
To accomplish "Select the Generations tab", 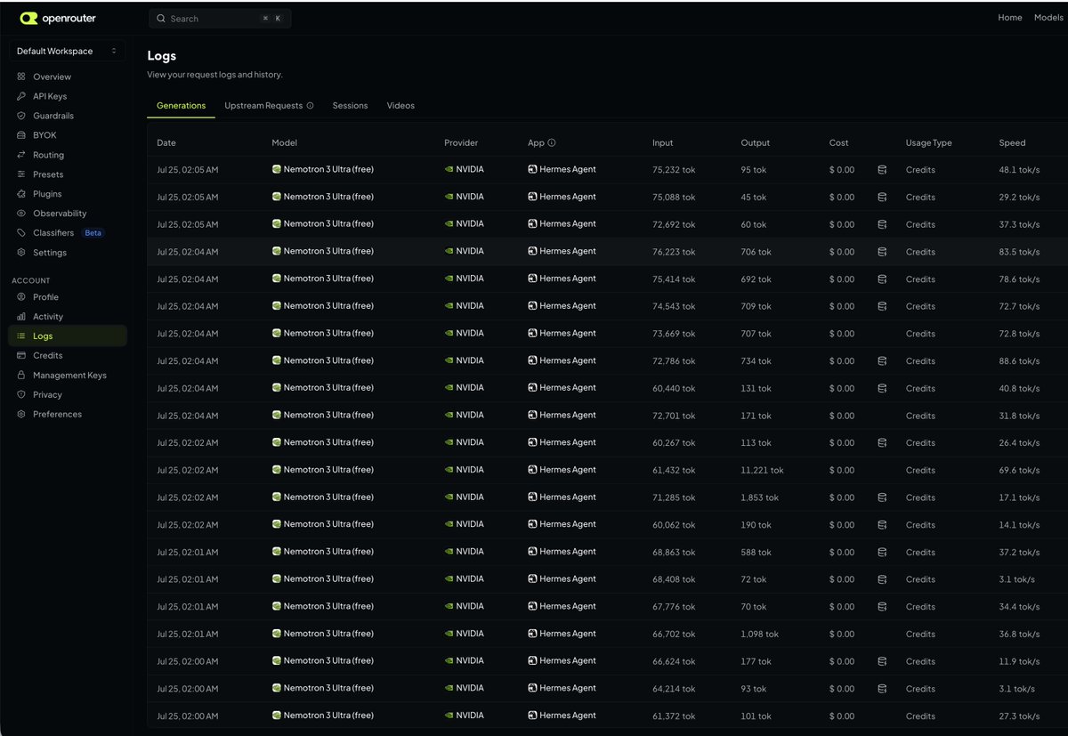I will [x=181, y=105].
